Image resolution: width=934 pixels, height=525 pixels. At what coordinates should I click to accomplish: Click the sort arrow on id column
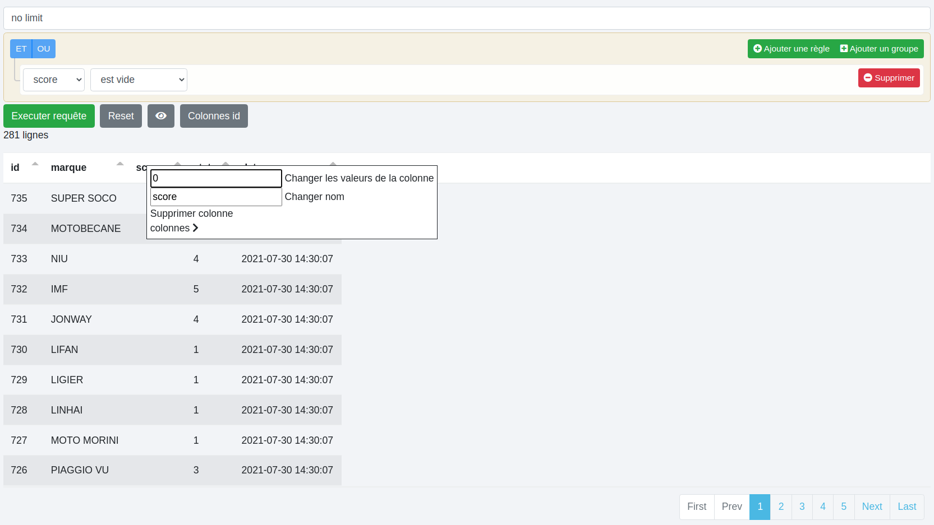(x=35, y=164)
